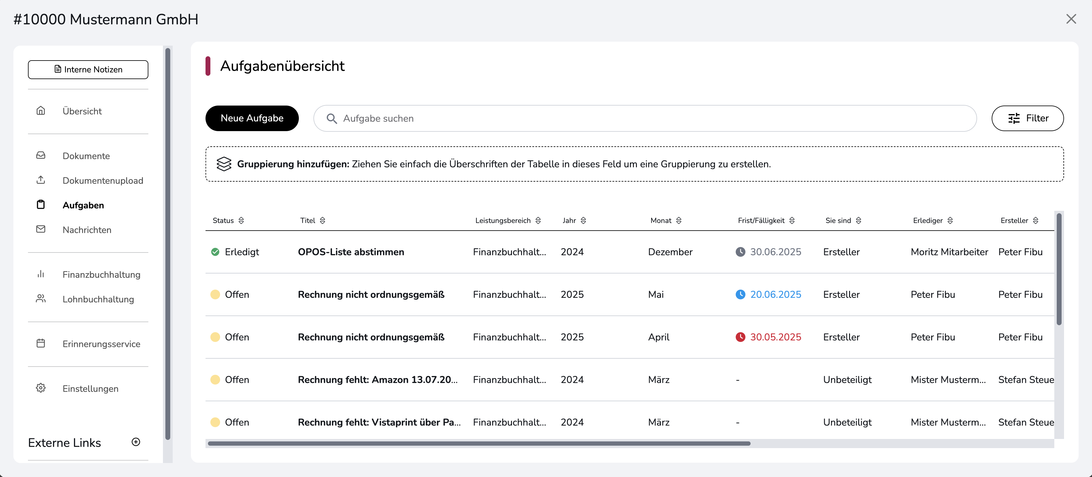Toggle sorting on Frist/Fälligkeit column
This screenshot has width=1092, height=477.
pyautogui.click(x=792, y=220)
